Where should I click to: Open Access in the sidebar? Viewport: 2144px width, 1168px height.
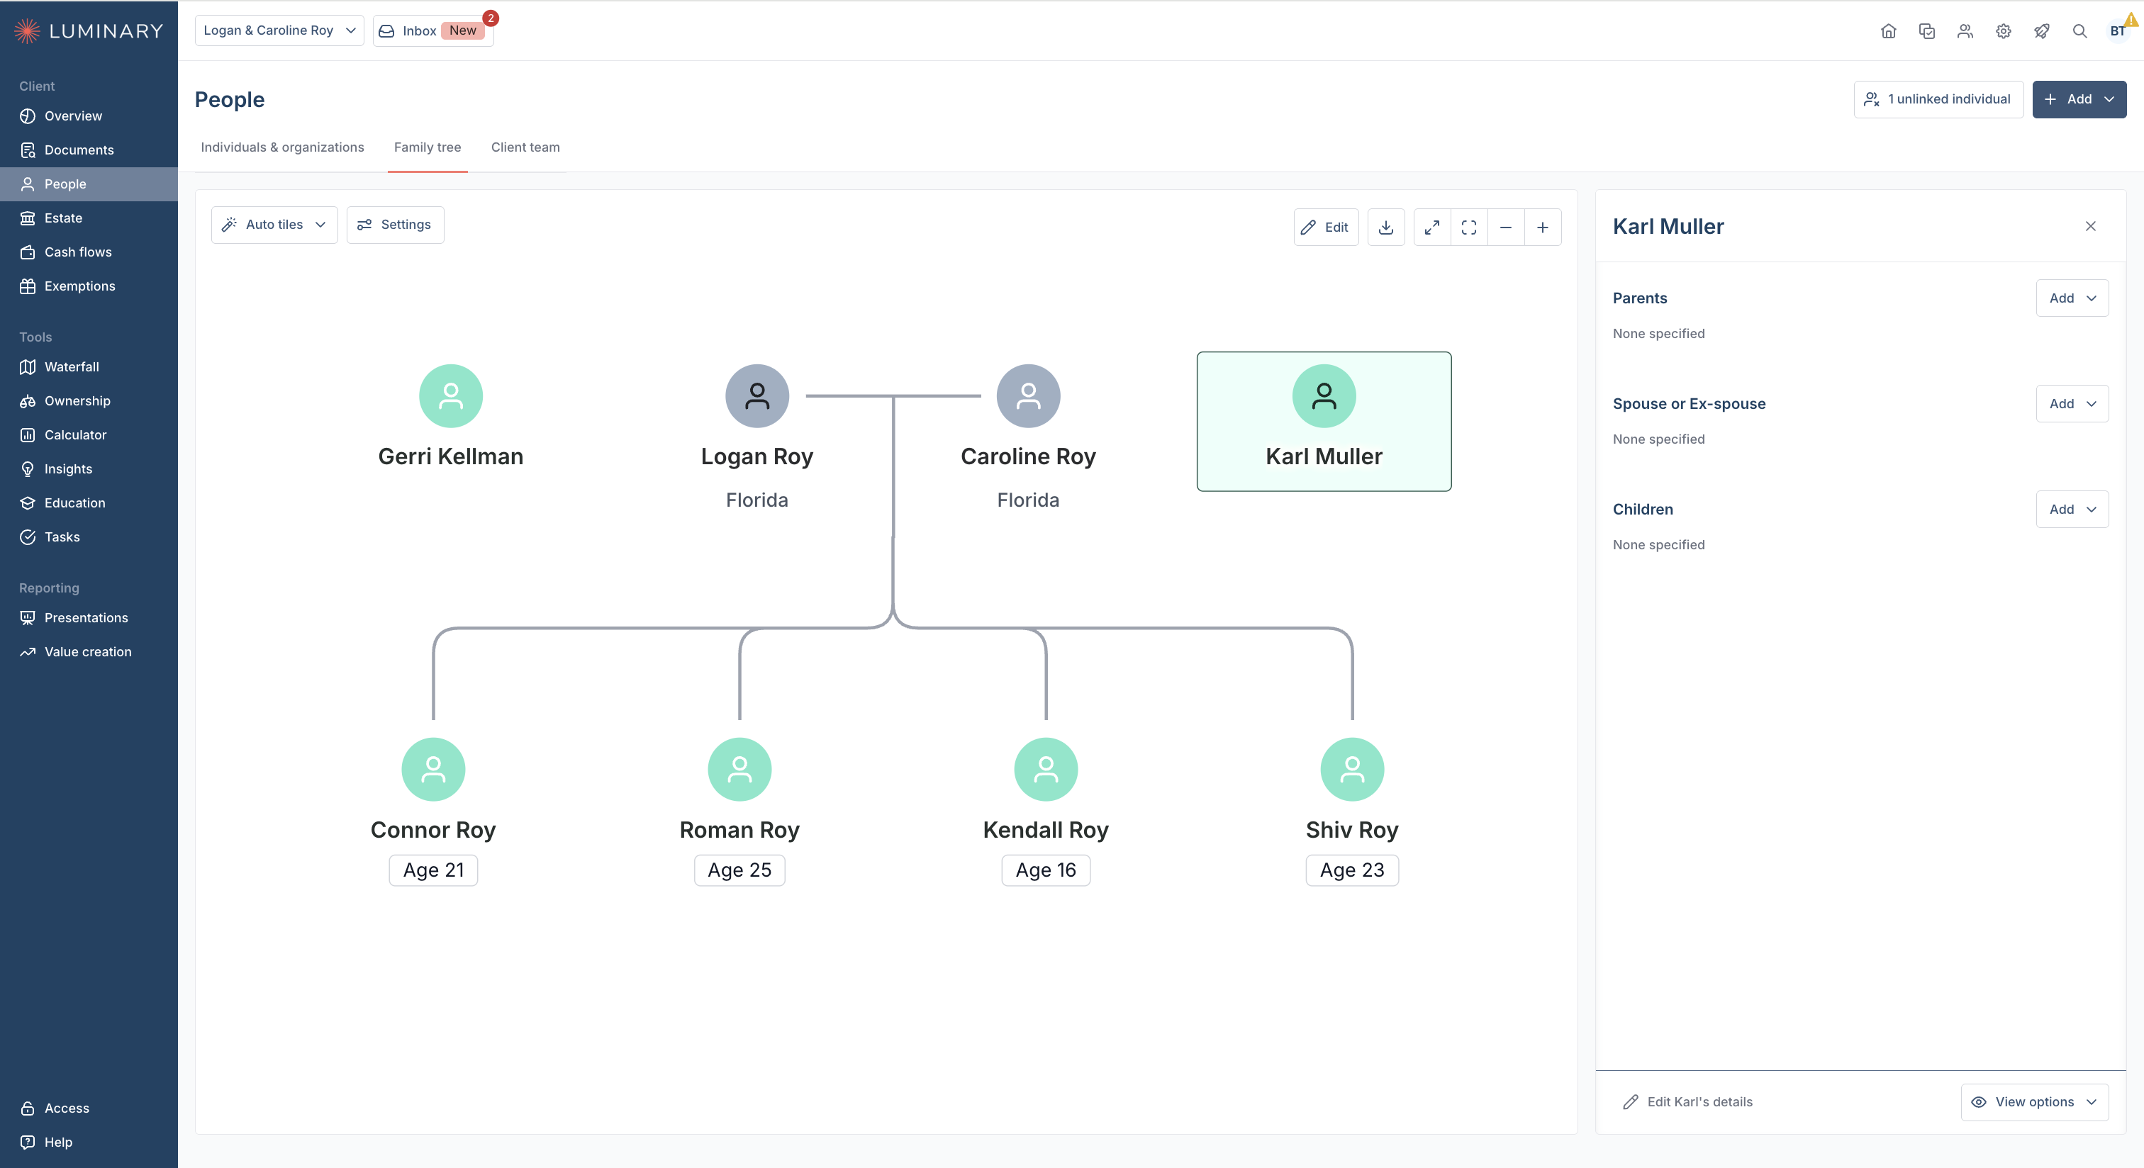pos(88,1108)
